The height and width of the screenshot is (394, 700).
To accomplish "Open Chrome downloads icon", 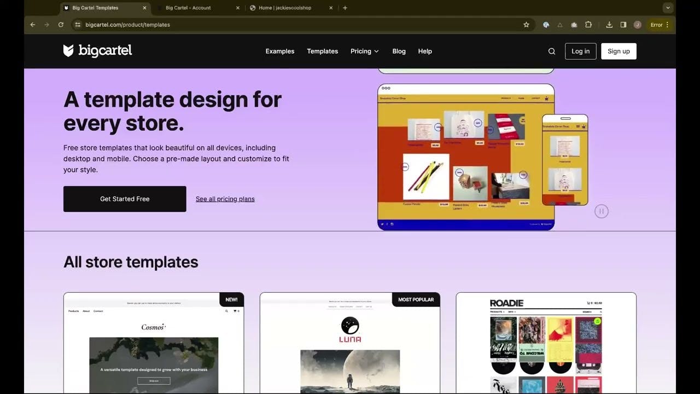I will 609,25.
